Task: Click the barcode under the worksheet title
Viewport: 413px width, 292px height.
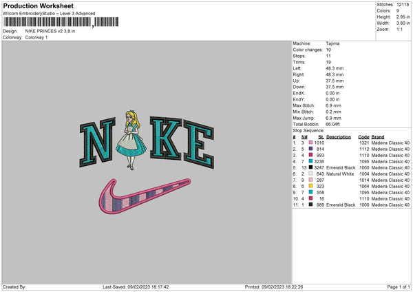Action: tap(61, 22)
